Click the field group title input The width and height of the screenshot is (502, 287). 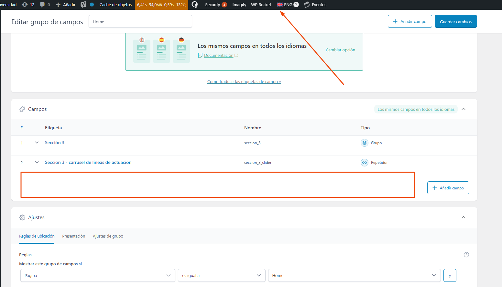[140, 22]
